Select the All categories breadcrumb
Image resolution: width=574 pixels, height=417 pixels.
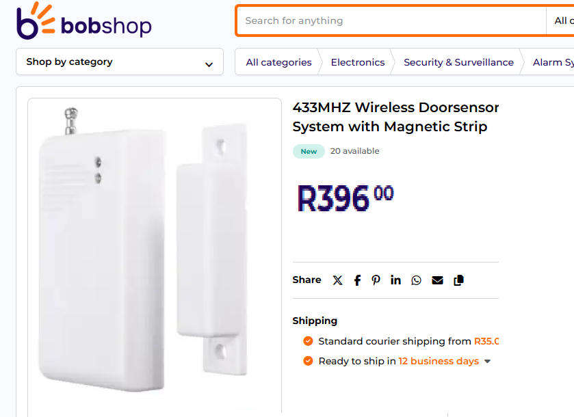pos(278,62)
